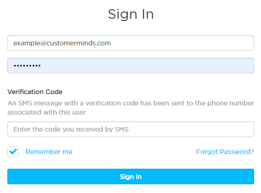The height and width of the screenshot is (193, 261).
Task: Click the word 'Remember' beside the checkbox
Action: [43, 152]
